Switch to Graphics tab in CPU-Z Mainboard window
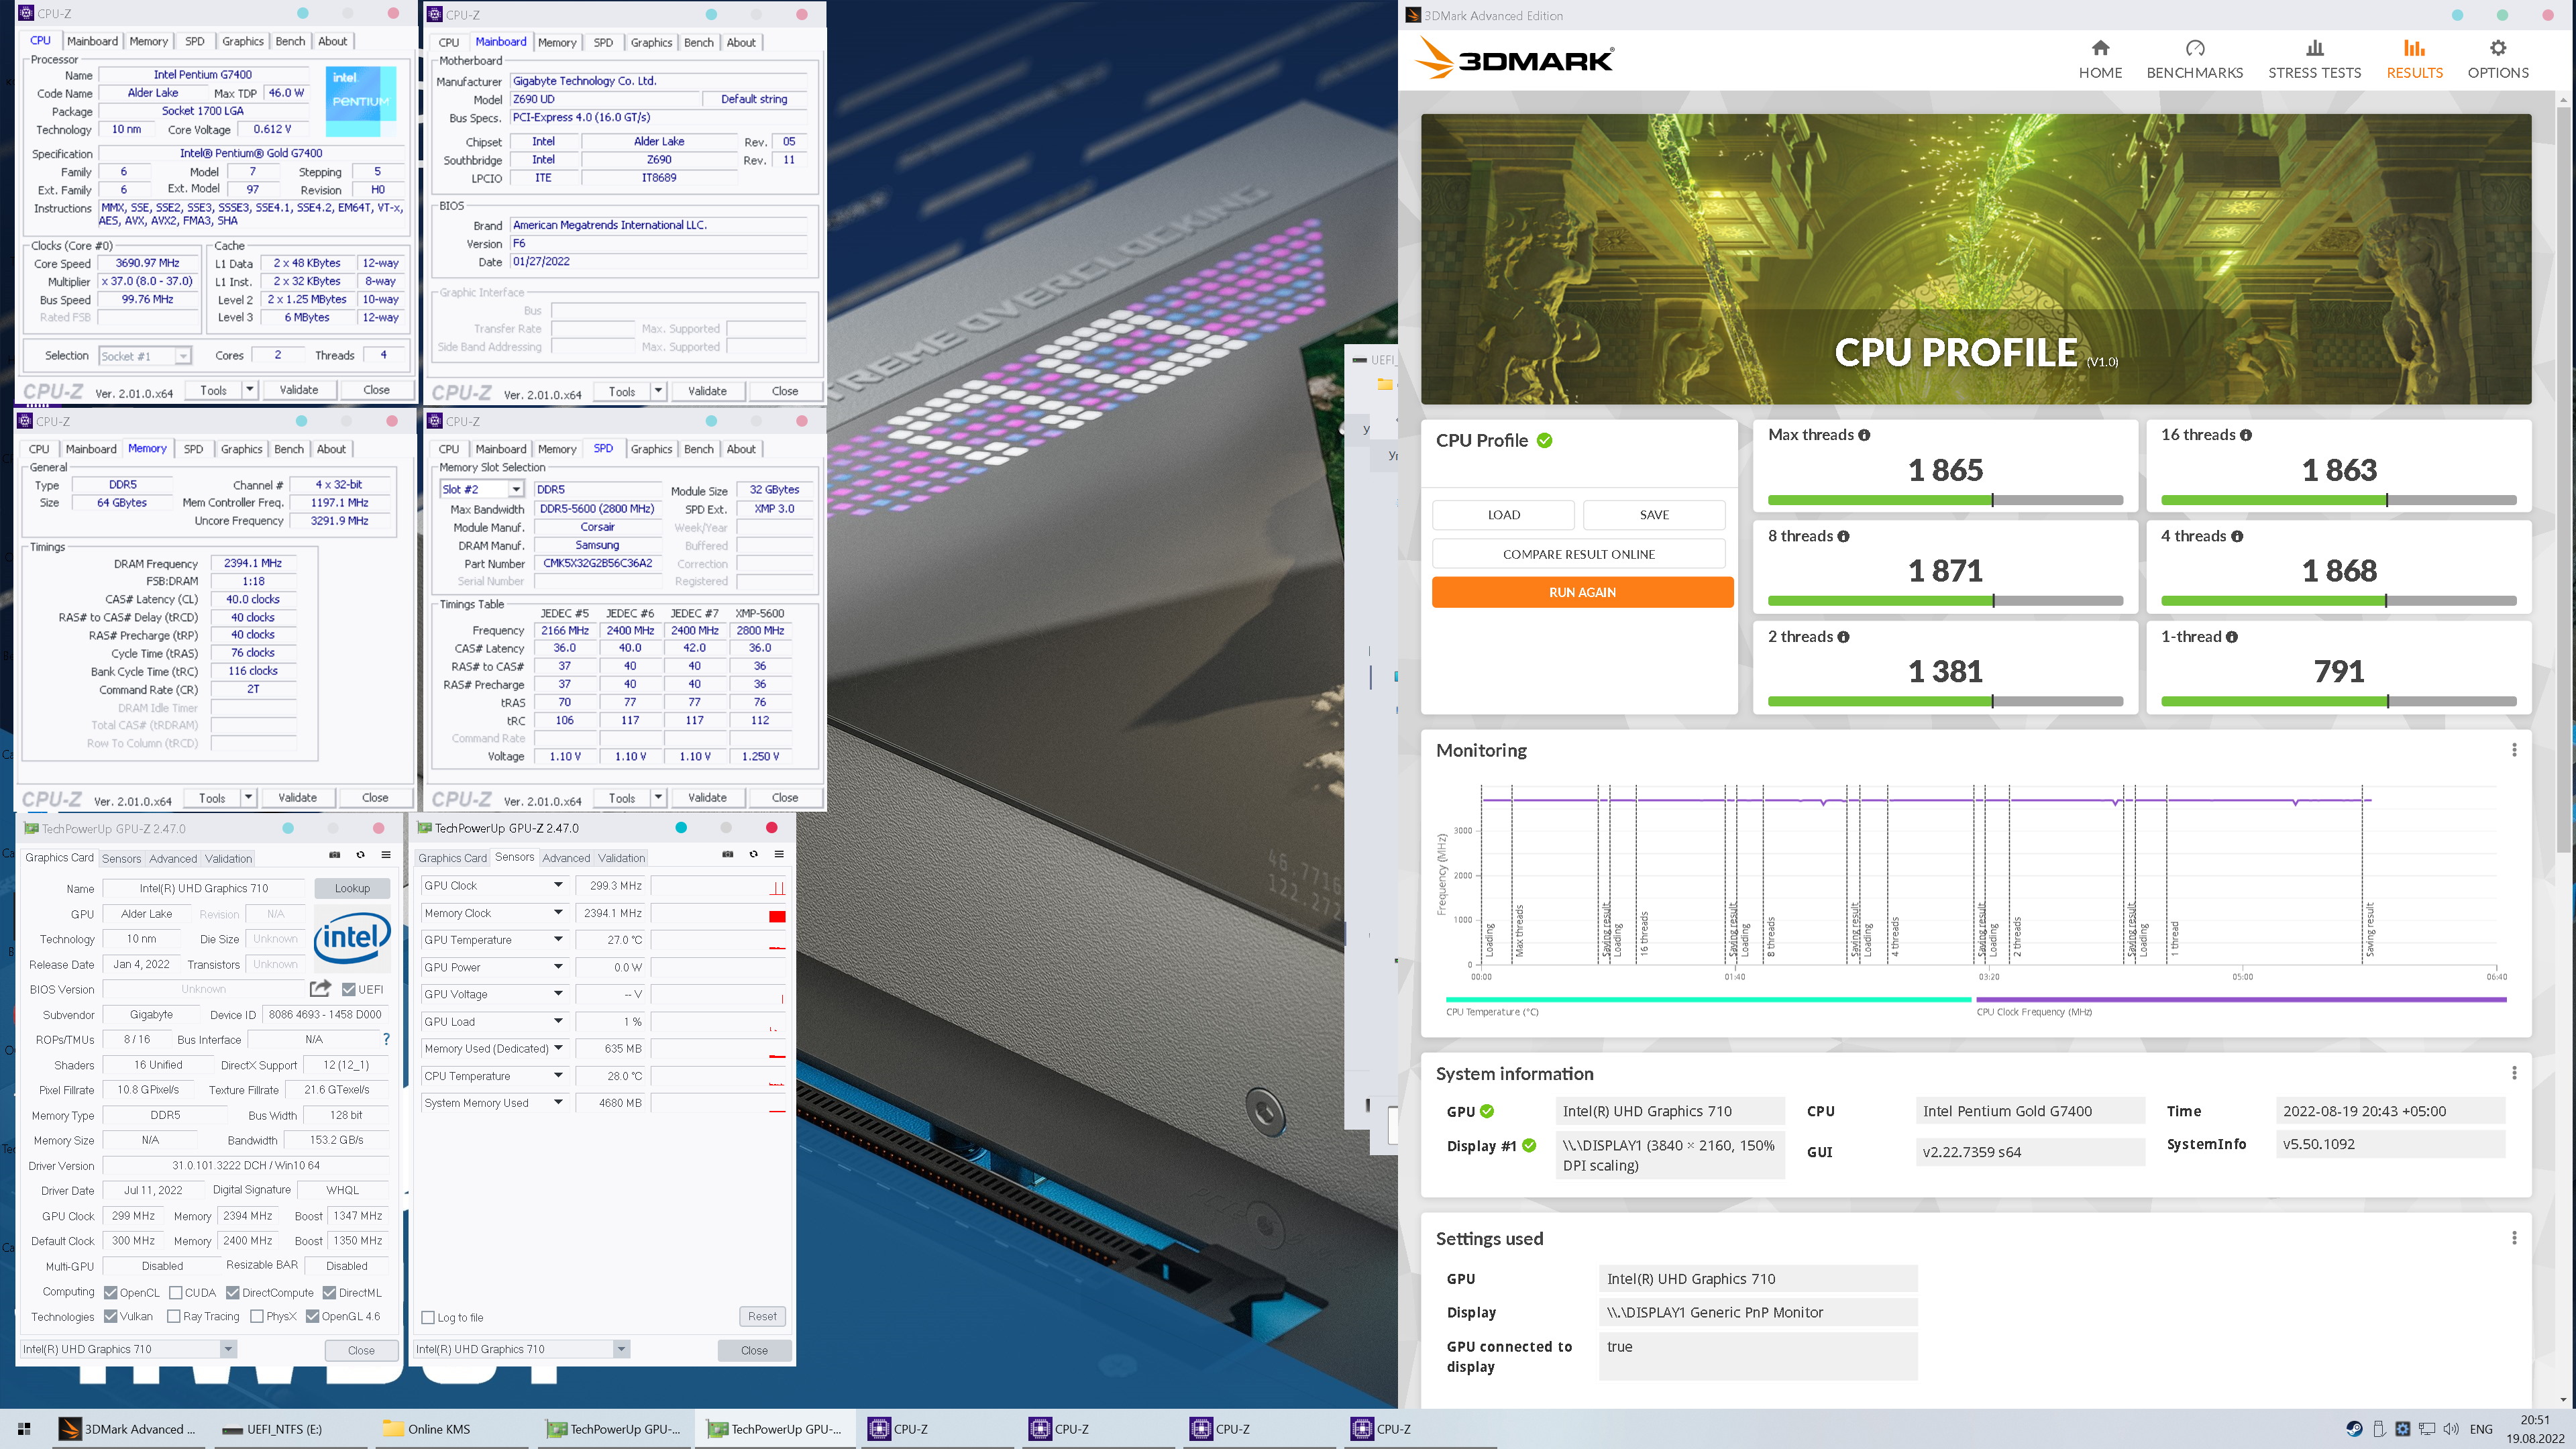The height and width of the screenshot is (1449, 2576). point(651,42)
